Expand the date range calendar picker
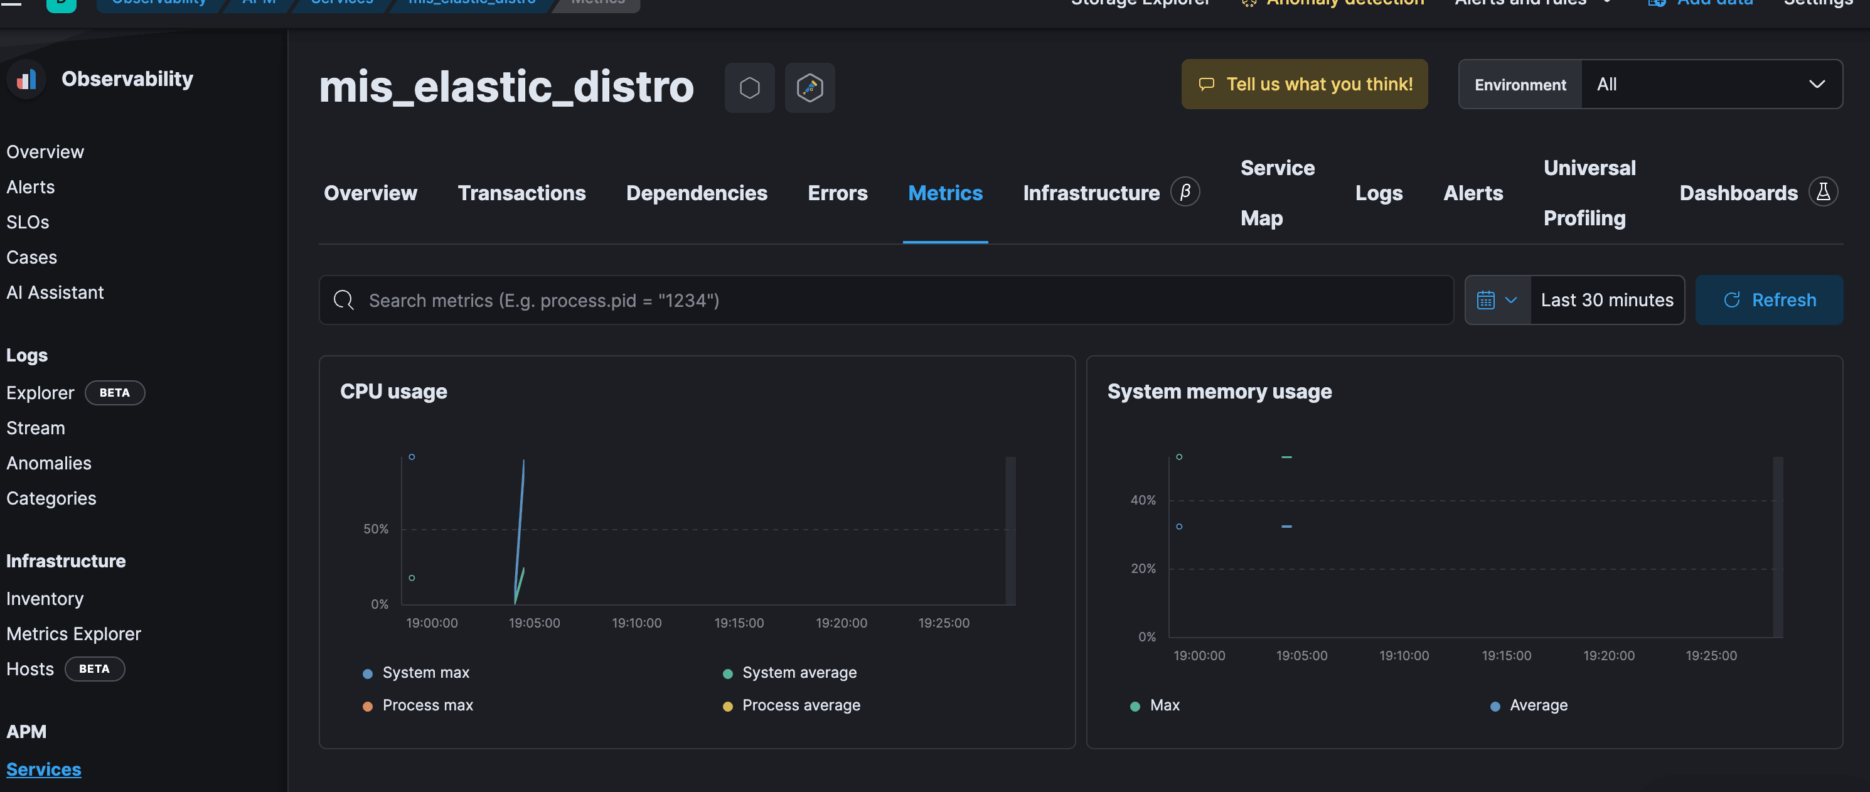1870x792 pixels. (1493, 299)
